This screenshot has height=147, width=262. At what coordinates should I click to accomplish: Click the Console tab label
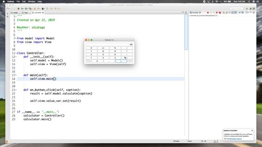pos(195,13)
